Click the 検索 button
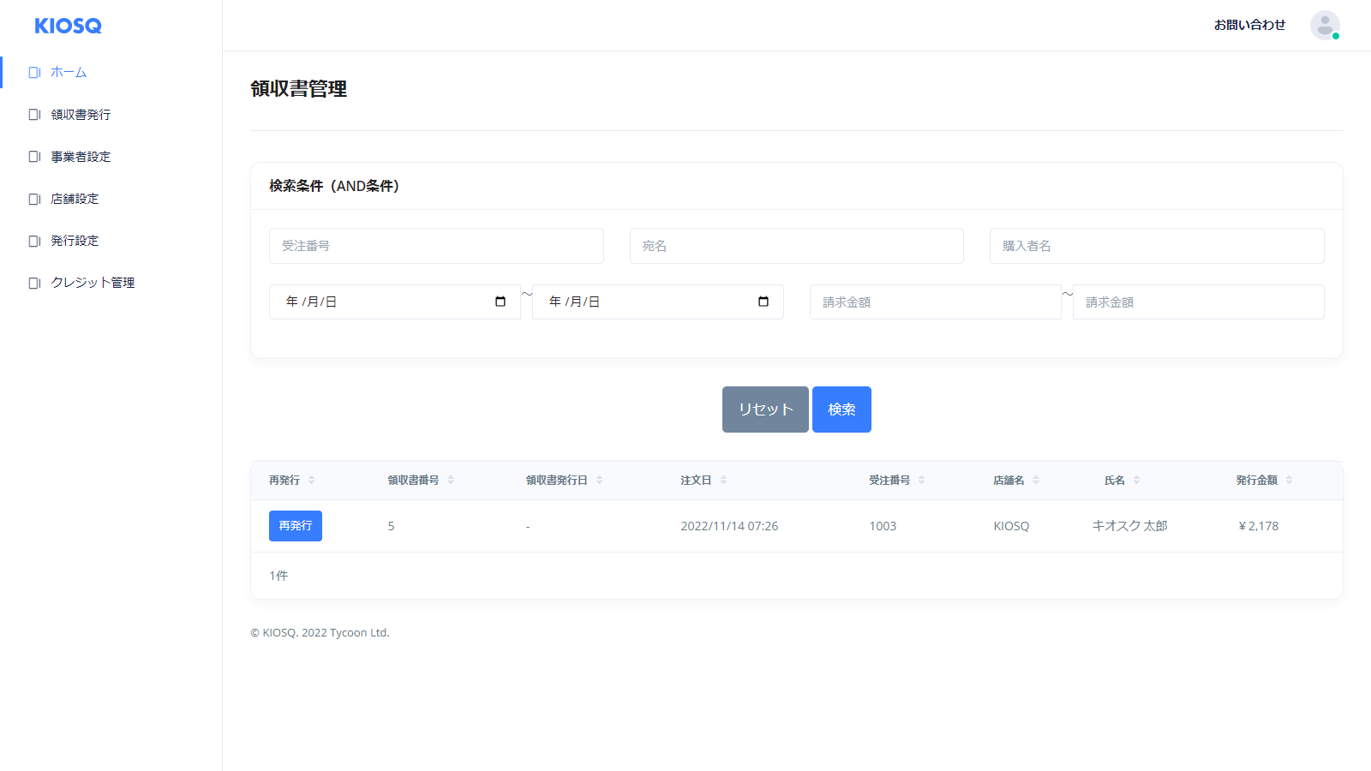Image resolution: width=1371 pixels, height=771 pixels. (x=841, y=409)
